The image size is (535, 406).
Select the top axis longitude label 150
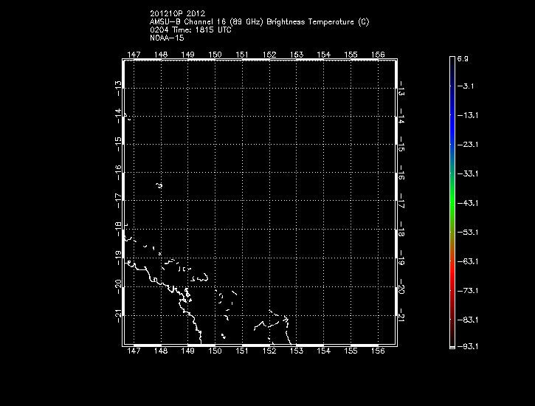tap(215, 55)
